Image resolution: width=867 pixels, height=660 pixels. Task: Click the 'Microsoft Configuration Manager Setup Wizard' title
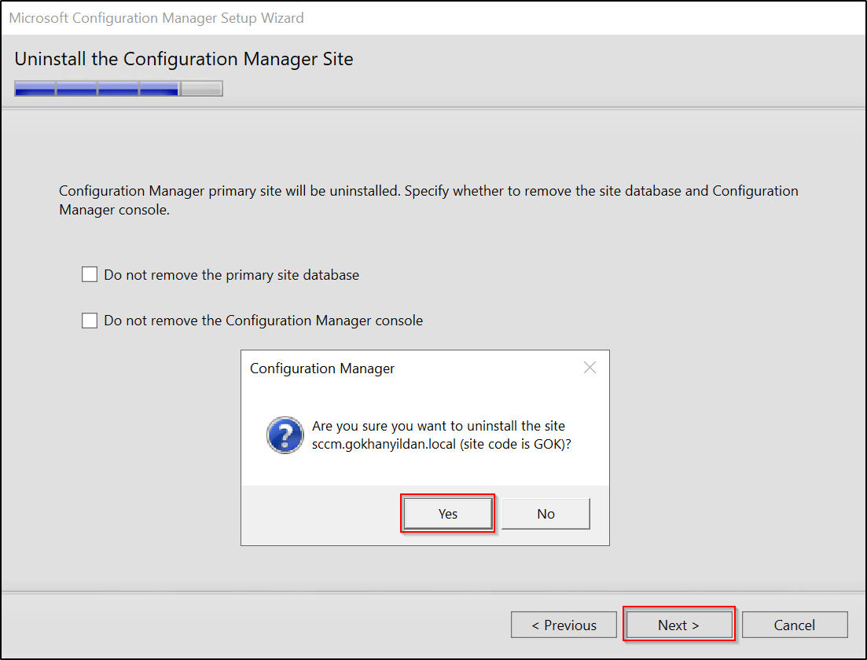156,18
